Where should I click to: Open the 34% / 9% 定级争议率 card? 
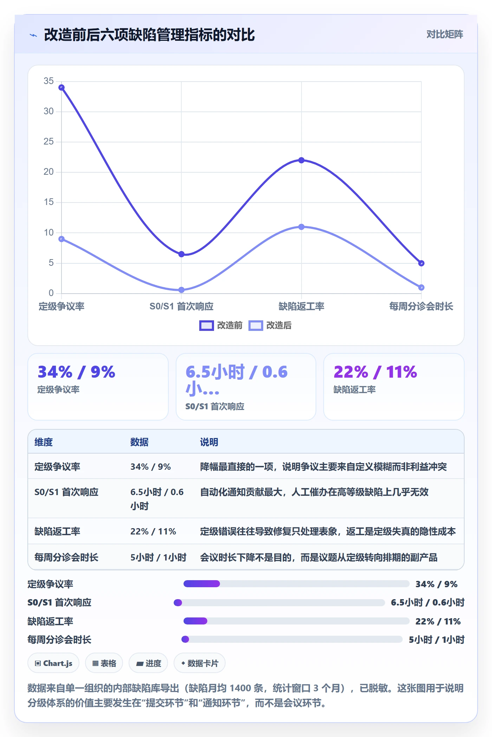(x=98, y=387)
